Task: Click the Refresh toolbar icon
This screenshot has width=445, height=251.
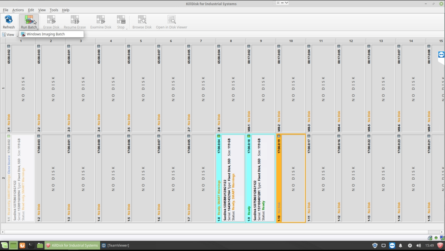Action: 9,20
